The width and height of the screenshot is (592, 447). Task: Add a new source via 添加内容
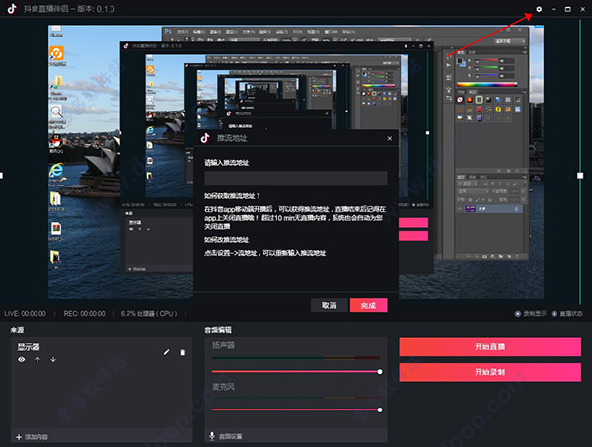click(37, 437)
